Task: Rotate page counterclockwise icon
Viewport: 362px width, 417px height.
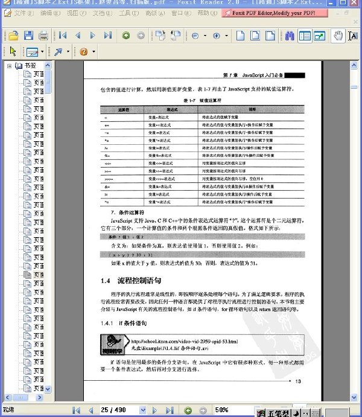Action: point(176,36)
